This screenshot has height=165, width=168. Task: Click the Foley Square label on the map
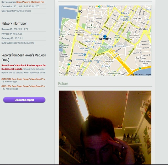tap(117, 36)
